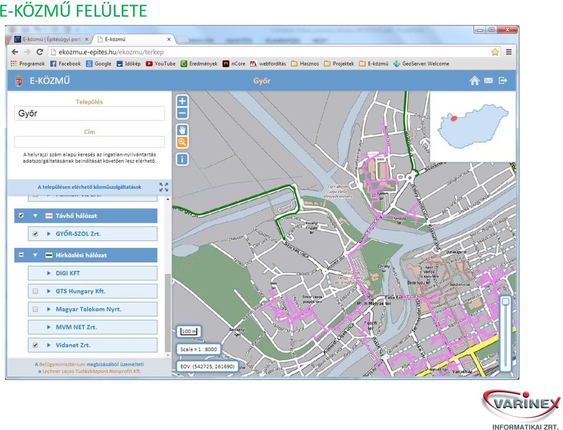Uncheck the GYŐR-SZOL Zrt. checkbox

[x=35, y=233]
